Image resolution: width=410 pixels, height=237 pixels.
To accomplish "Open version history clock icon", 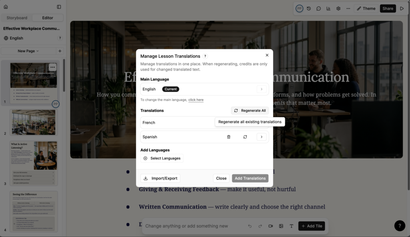I will (309, 8).
